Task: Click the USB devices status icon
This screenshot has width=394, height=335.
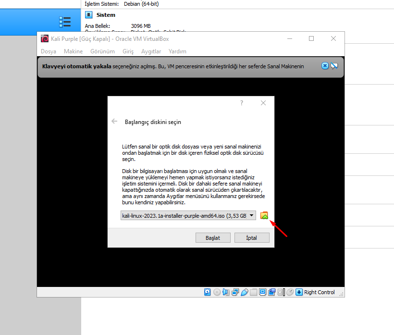Action: pos(244,292)
